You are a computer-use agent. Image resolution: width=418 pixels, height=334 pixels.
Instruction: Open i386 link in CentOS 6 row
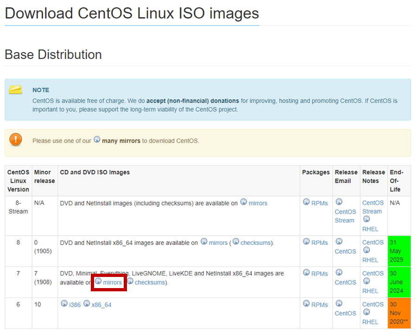pyautogui.click(x=75, y=305)
